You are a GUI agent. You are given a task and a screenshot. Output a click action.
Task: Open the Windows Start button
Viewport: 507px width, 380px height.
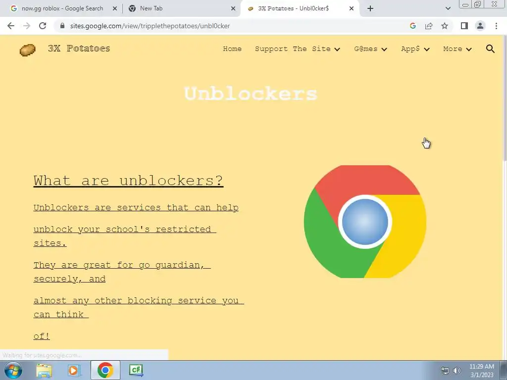click(13, 370)
